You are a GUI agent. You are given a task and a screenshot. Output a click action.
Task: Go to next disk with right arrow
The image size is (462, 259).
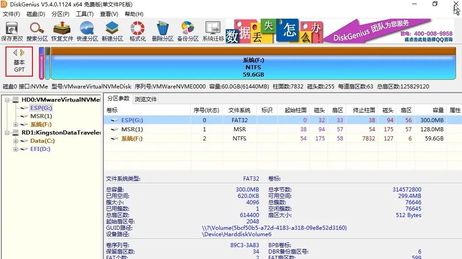pos(22,53)
